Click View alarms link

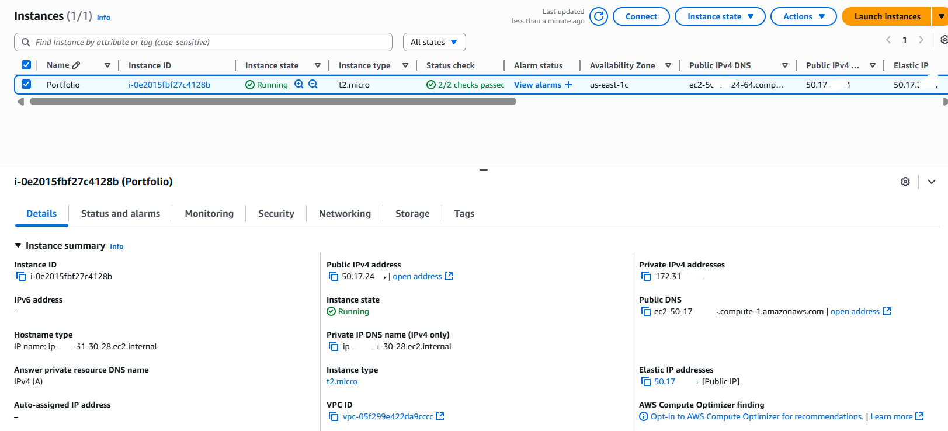pyautogui.click(x=537, y=85)
